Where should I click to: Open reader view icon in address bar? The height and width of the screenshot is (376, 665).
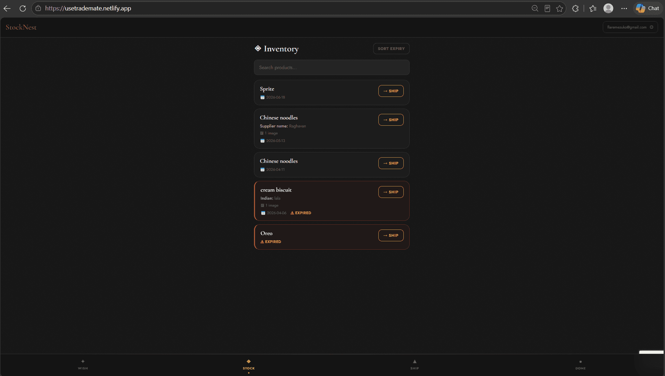(547, 8)
